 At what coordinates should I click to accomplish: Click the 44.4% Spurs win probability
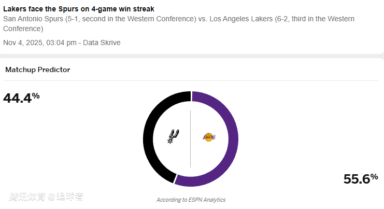(19, 97)
